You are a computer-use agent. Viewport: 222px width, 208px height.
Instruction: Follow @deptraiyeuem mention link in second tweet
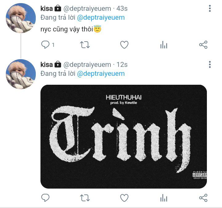click(x=101, y=74)
